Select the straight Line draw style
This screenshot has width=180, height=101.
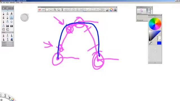[89, 10]
